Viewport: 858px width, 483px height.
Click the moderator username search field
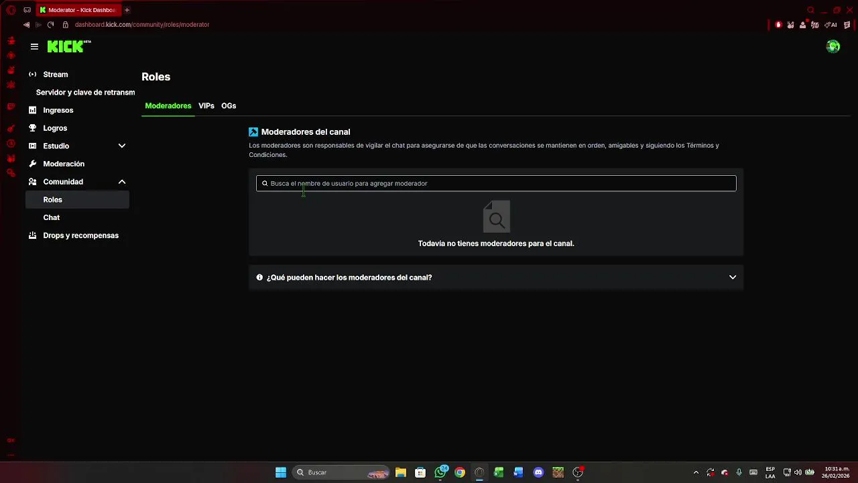pyautogui.click(x=496, y=183)
